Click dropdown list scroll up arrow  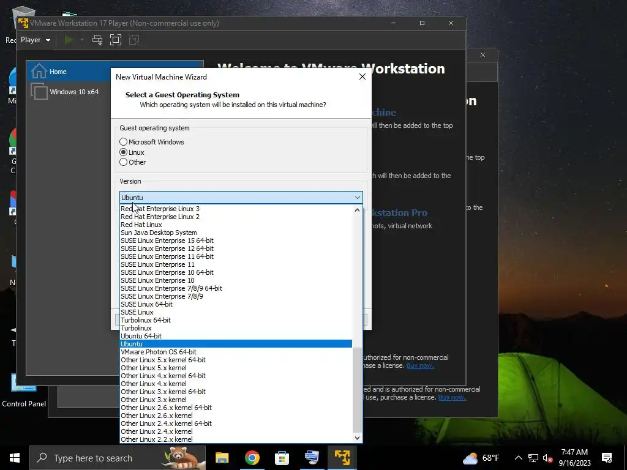[357, 210]
